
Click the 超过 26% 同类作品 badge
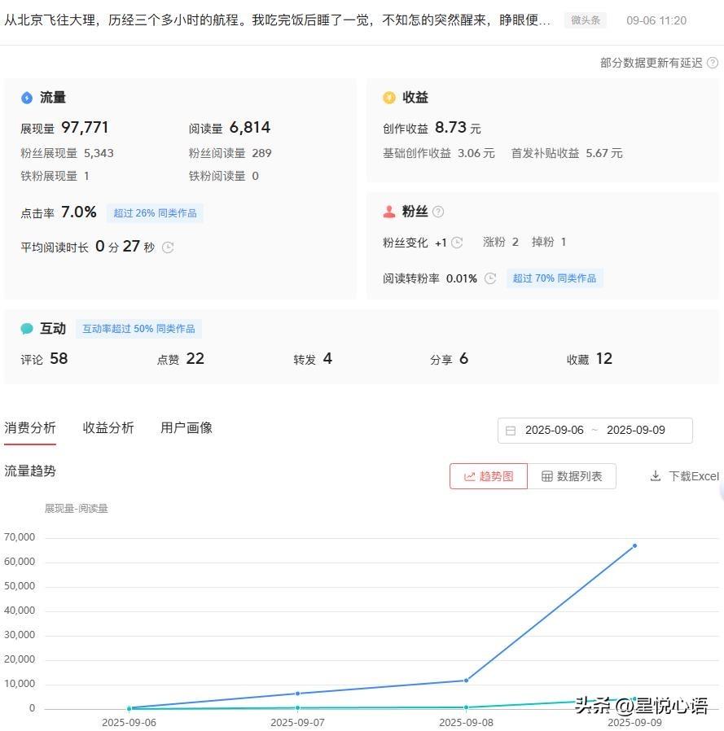(x=155, y=213)
